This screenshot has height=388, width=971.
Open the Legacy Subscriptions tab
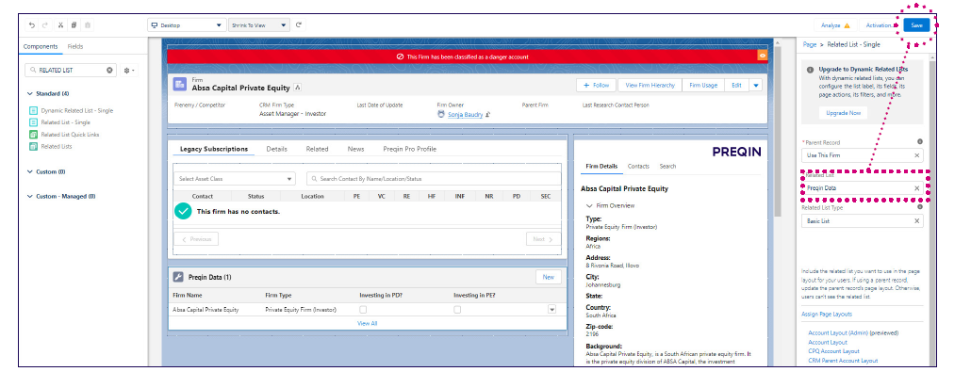pyautogui.click(x=214, y=149)
